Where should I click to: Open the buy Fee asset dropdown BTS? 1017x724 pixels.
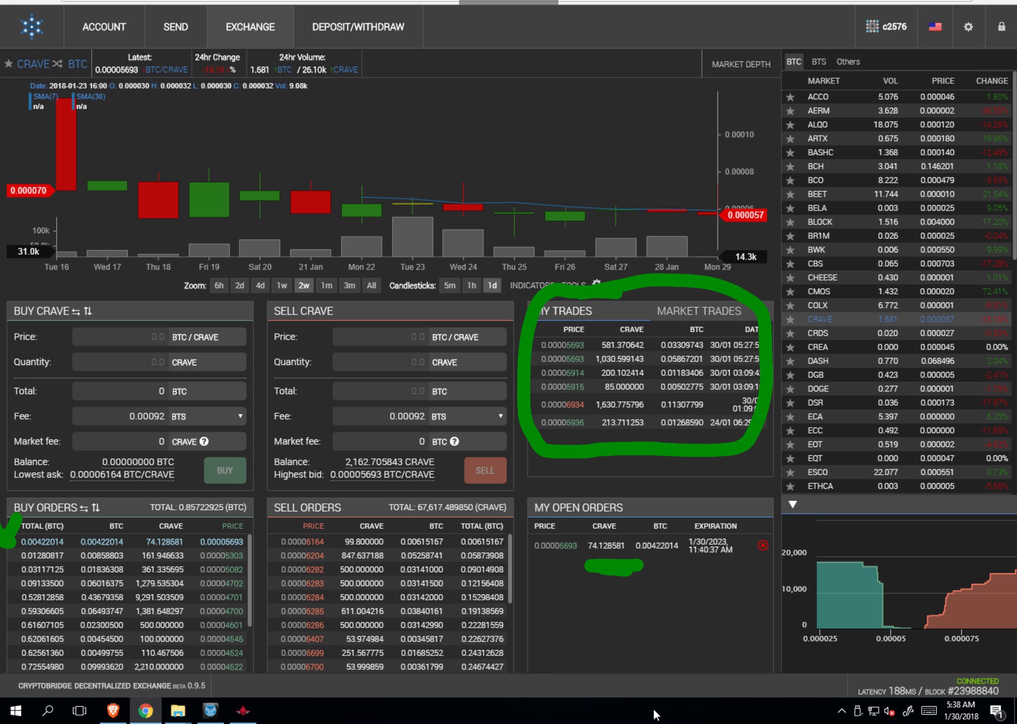pos(208,416)
